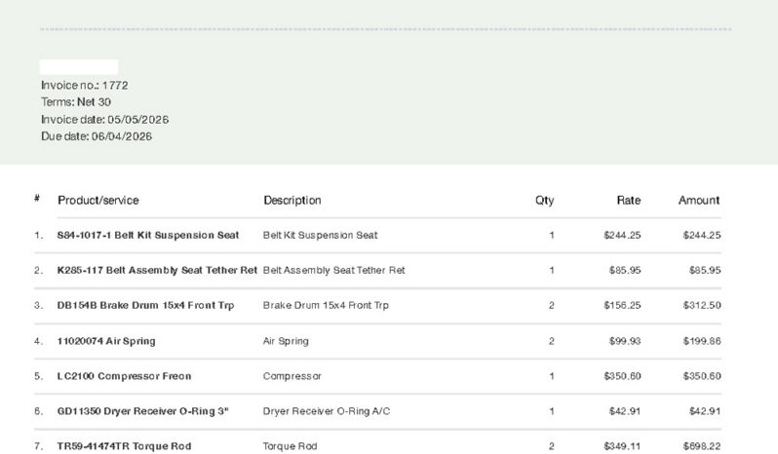Click the $199.86 amount for Air Spring

pyautogui.click(x=702, y=341)
